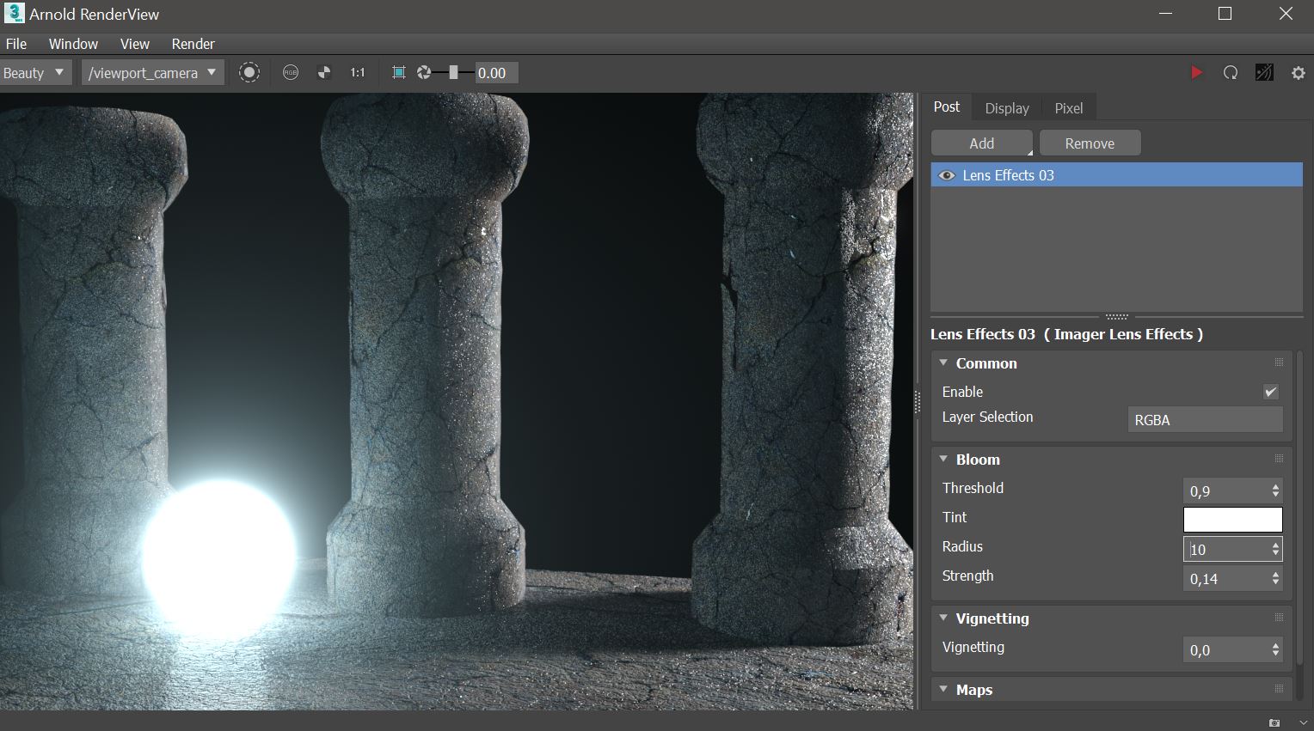Open the Render menu

pos(193,44)
